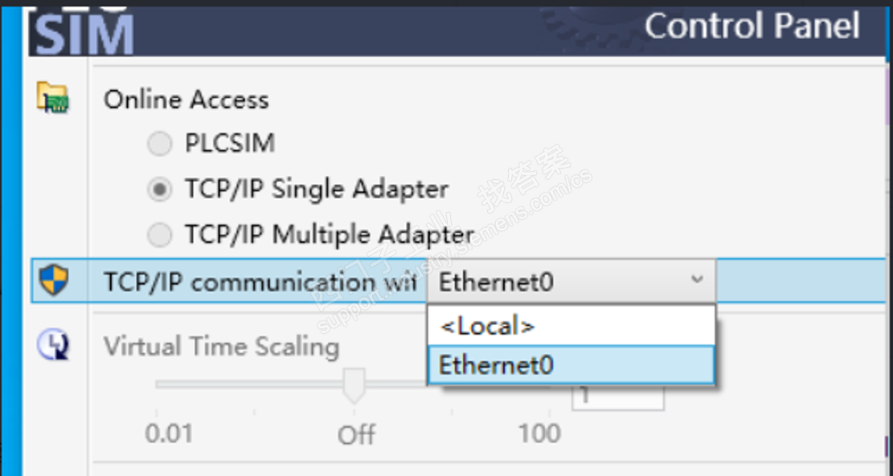Select the PLCSIM radio button
Viewport: 893px width, 476px height.
click(160, 144)
